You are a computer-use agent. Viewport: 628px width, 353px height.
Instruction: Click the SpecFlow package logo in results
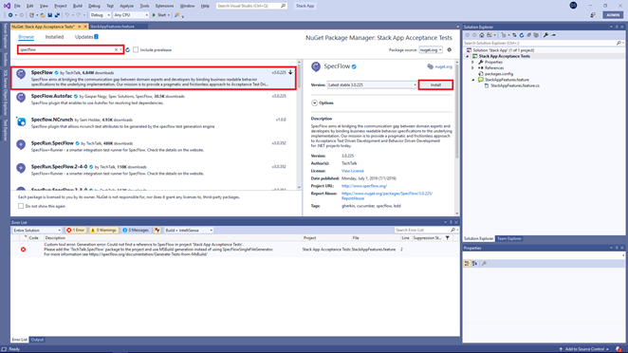[21, 74]
